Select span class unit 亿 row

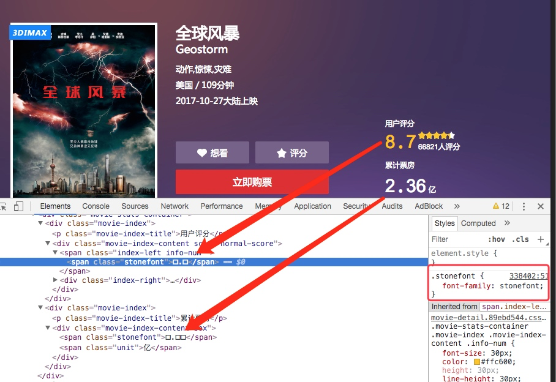(121, 348)
